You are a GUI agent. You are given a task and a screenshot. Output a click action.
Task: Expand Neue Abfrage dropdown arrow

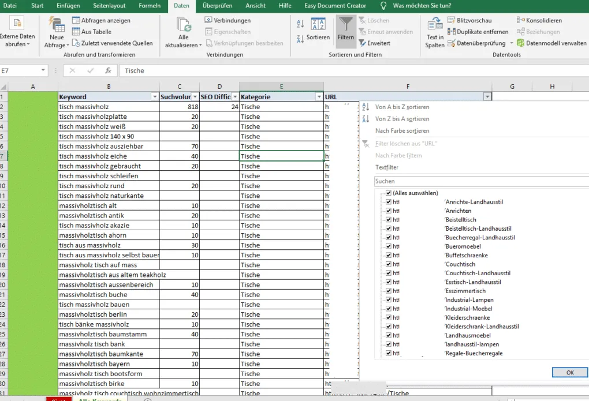(x=68, y=46)
